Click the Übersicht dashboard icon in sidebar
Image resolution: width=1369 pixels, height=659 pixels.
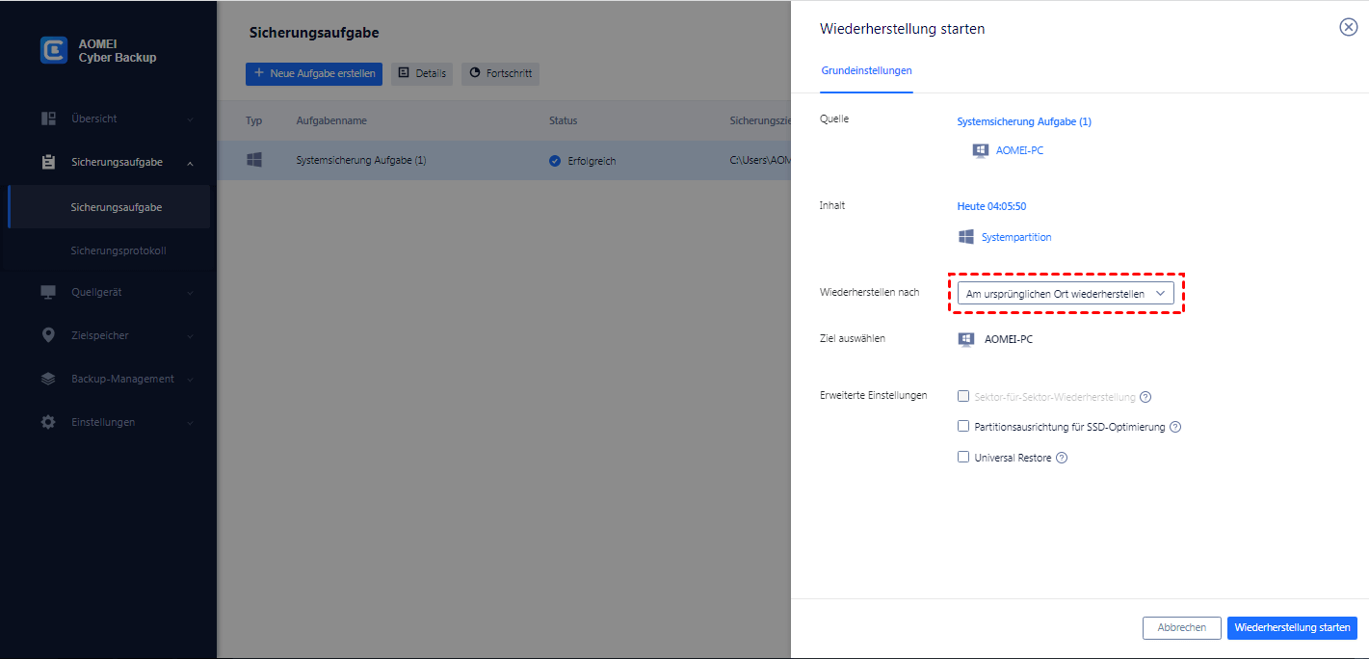[x=48, y=119]
